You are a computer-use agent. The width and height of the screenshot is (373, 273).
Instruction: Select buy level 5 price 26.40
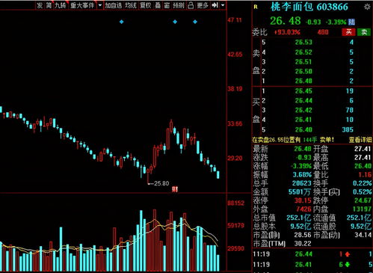(x=303, y=129)
